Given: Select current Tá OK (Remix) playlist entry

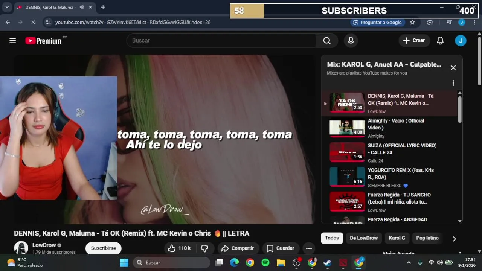Looking at the screenshot, I should (x=390, y=104).
